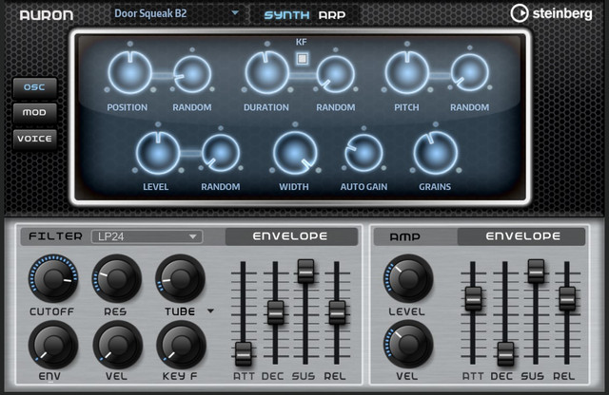
Task: Click the TUBE distortion knob
Action: [180, 278]
